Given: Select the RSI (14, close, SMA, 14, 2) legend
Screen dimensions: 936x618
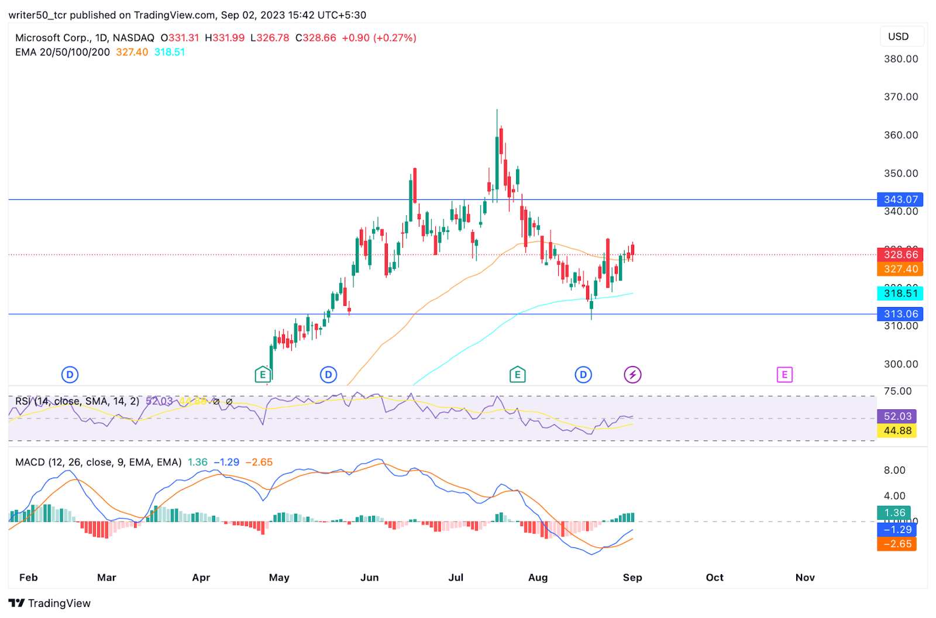Looking at the screenshot, I should coord(77,401).
